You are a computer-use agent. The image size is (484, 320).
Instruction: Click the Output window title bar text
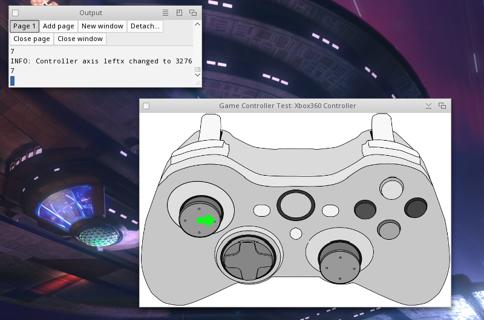click(x=90, y=13)
